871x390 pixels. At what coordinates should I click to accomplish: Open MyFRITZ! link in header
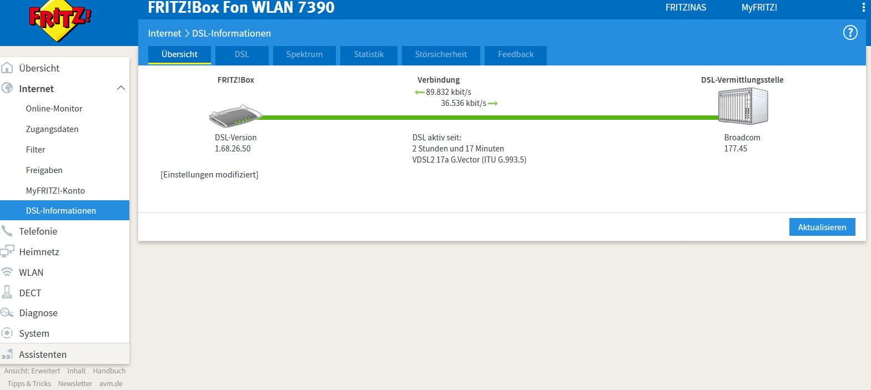point(759,8)
